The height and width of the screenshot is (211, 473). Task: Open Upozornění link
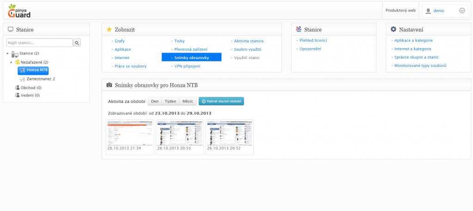310,48
